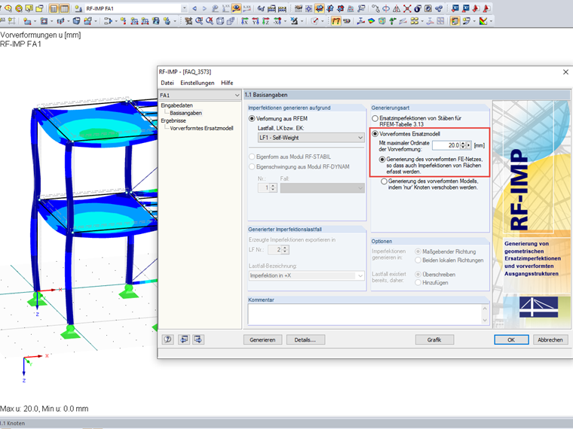Click view in X direction icon

(244, 21)
